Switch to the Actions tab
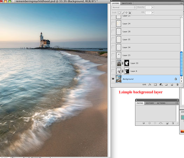 [x=161, y=103]
